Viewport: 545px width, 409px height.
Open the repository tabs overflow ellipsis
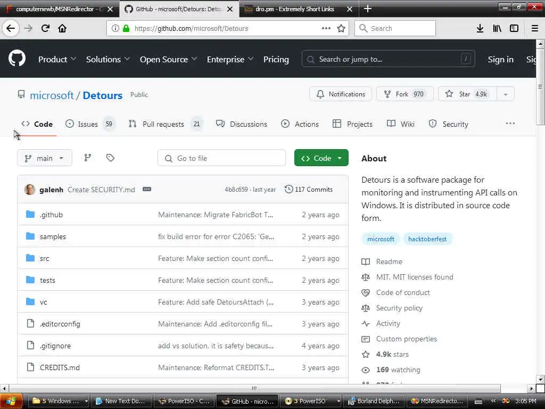[510, 124]
